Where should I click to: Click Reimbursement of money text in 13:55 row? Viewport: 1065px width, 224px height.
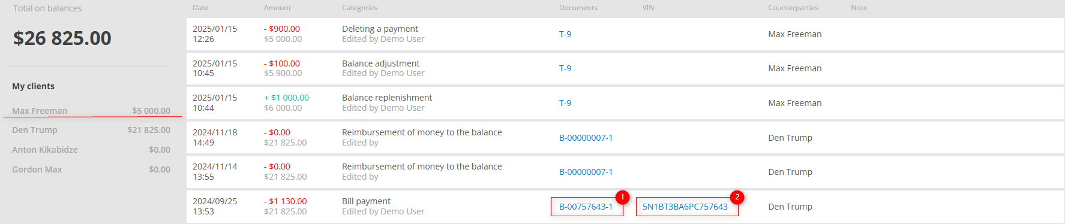coord(422,167)
